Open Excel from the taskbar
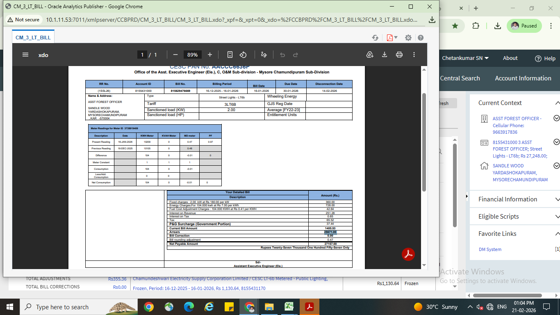This screenshot has height=315, width=560. [x=289, y=307]
